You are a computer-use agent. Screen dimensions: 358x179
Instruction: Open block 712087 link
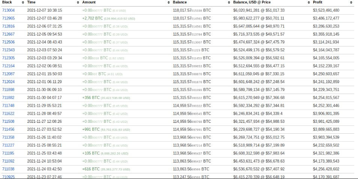(8, 74)
